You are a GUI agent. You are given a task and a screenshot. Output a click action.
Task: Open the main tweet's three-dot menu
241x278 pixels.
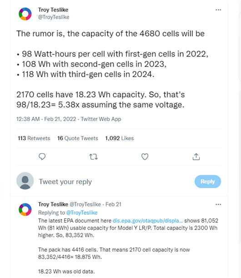(x=218, y=10)
